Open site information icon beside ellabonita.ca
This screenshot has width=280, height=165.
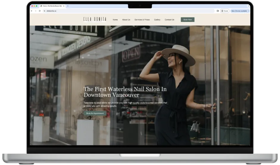44,11
